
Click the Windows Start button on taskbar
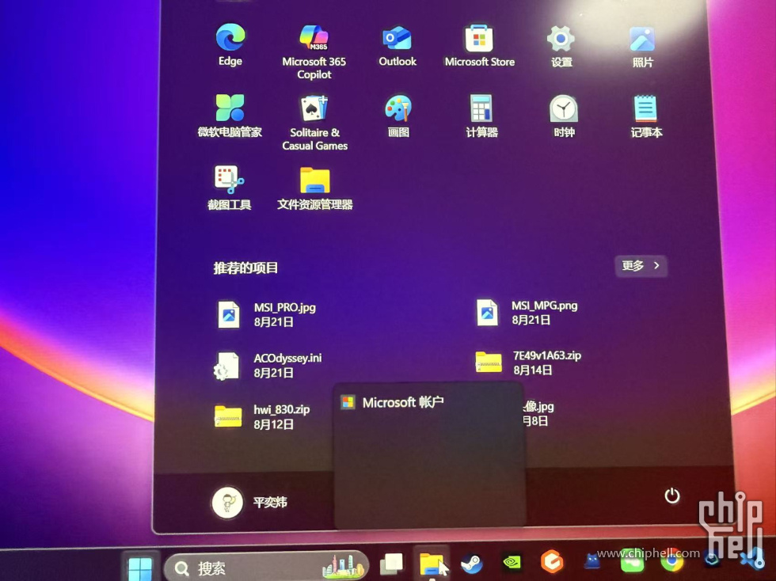pyautogui.click(x=140, y=567)
